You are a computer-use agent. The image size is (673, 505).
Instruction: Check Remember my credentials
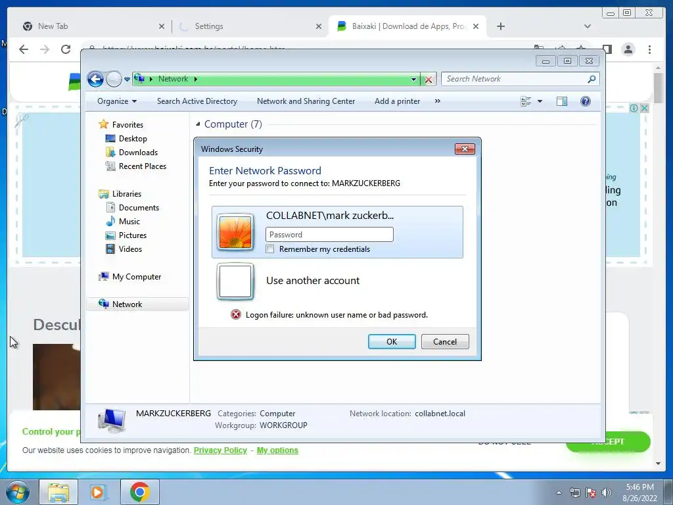(270, 249)
